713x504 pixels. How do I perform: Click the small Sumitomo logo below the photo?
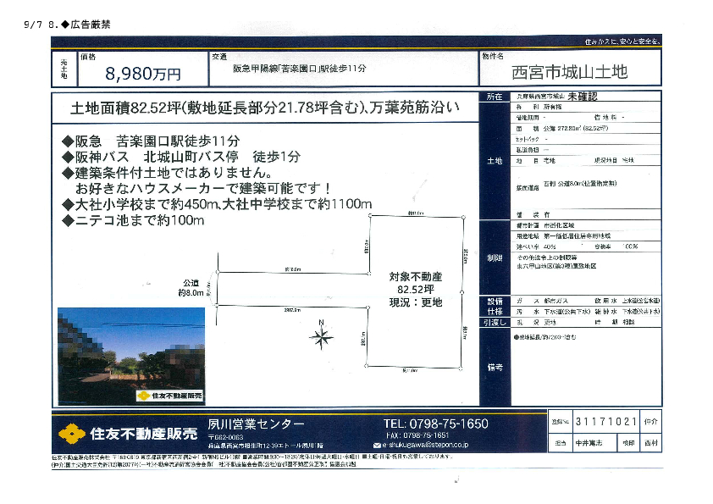coord(145,395)
